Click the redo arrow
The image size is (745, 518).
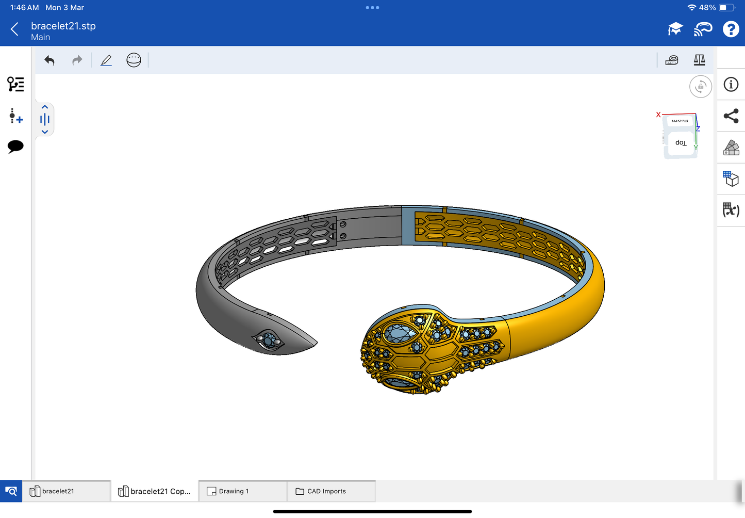77,60
